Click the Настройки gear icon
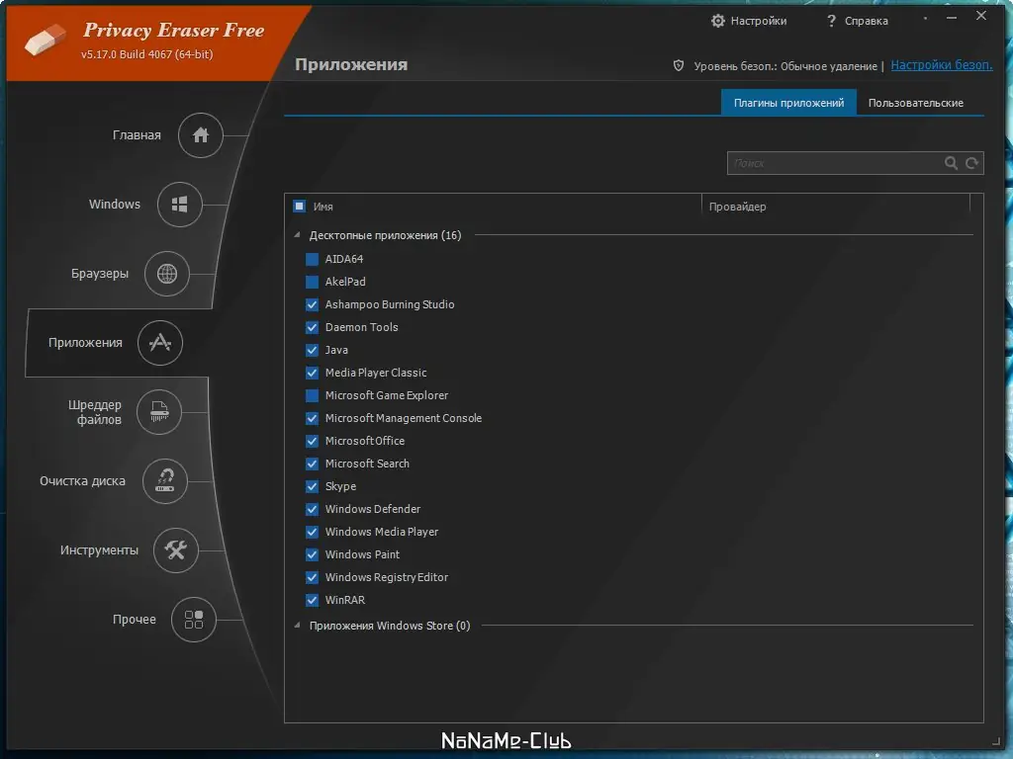 click(x=718, y=21)
